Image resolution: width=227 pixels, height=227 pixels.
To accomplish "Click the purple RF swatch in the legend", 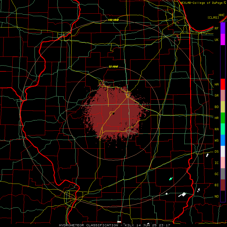I will tap(223, 28).
